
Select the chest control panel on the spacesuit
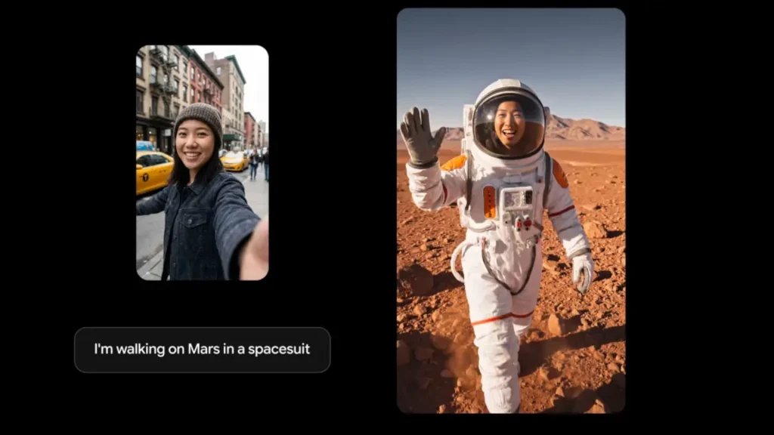518,200
